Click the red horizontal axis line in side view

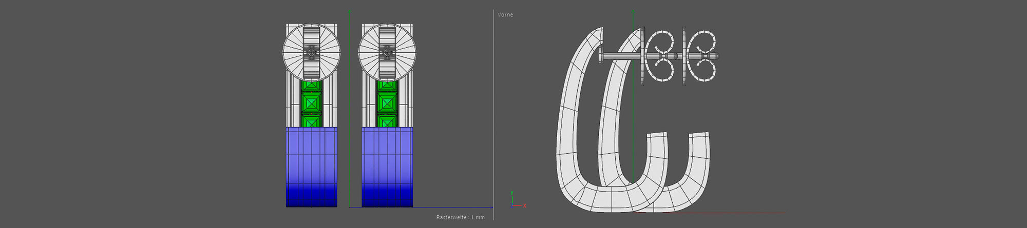(745, 213)
